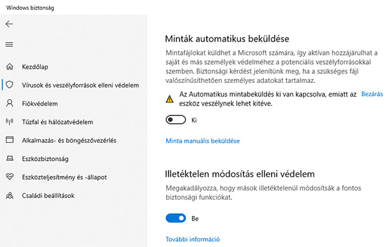Click the heart device performance icon
Screen dimensions: 389x247
[10, 176]
